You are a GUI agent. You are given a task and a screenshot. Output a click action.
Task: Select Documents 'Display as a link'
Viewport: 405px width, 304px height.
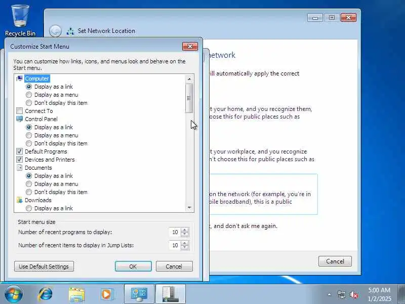(29, 176)
